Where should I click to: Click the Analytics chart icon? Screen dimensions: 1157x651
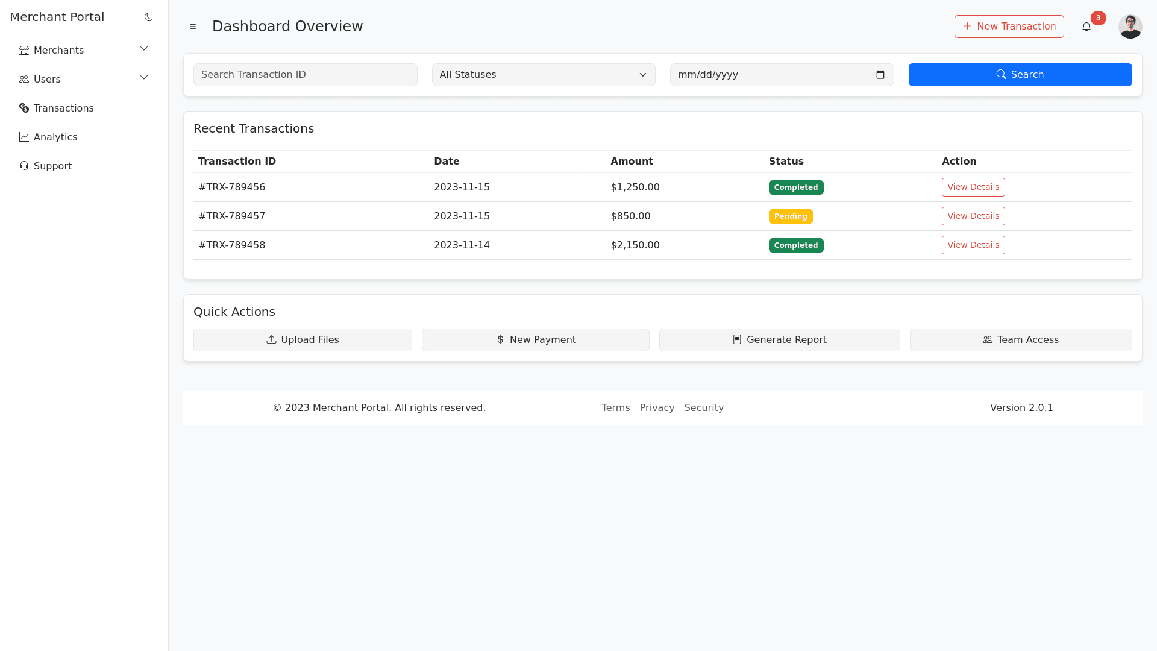(24, 137)
